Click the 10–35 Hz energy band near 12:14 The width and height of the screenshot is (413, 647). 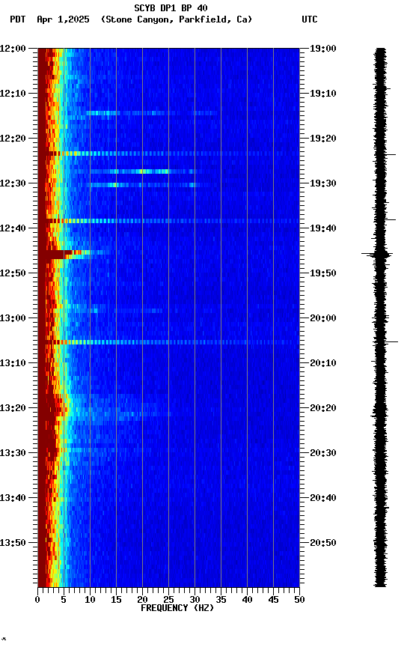[152, 113]
